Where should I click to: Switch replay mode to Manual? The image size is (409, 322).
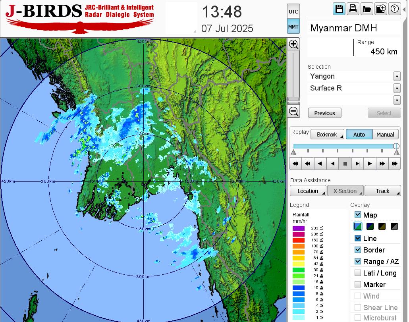pos(385,135)
